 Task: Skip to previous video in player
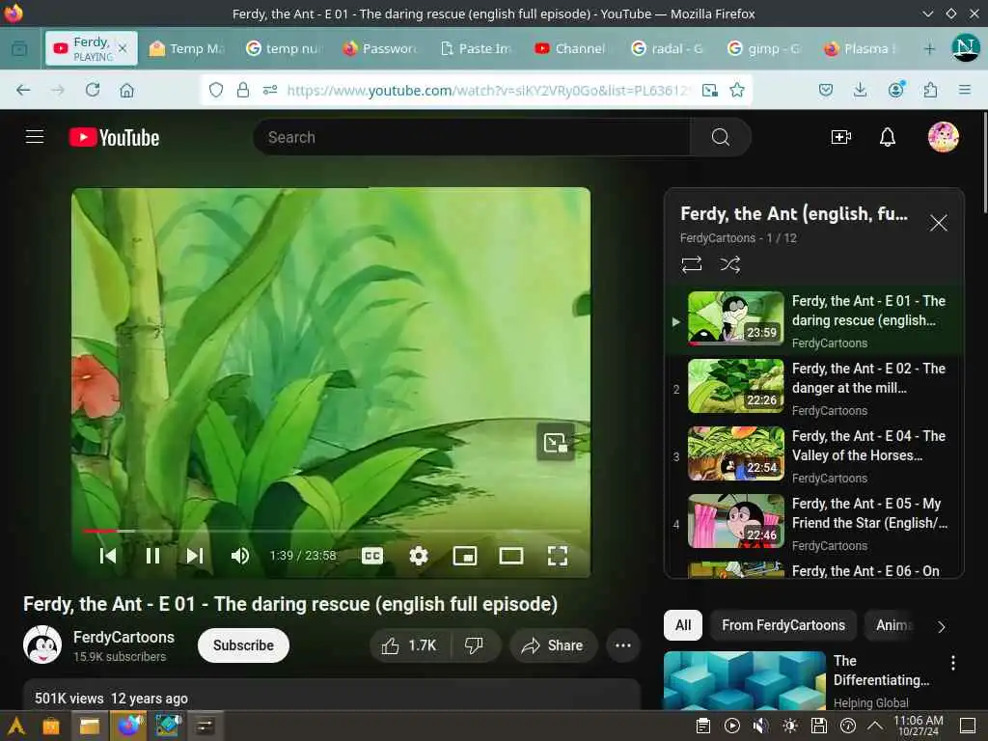point(108,555)
